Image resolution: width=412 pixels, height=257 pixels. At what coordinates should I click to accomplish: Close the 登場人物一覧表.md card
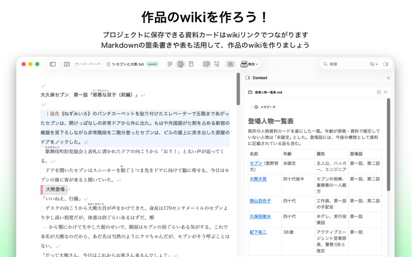385,93
